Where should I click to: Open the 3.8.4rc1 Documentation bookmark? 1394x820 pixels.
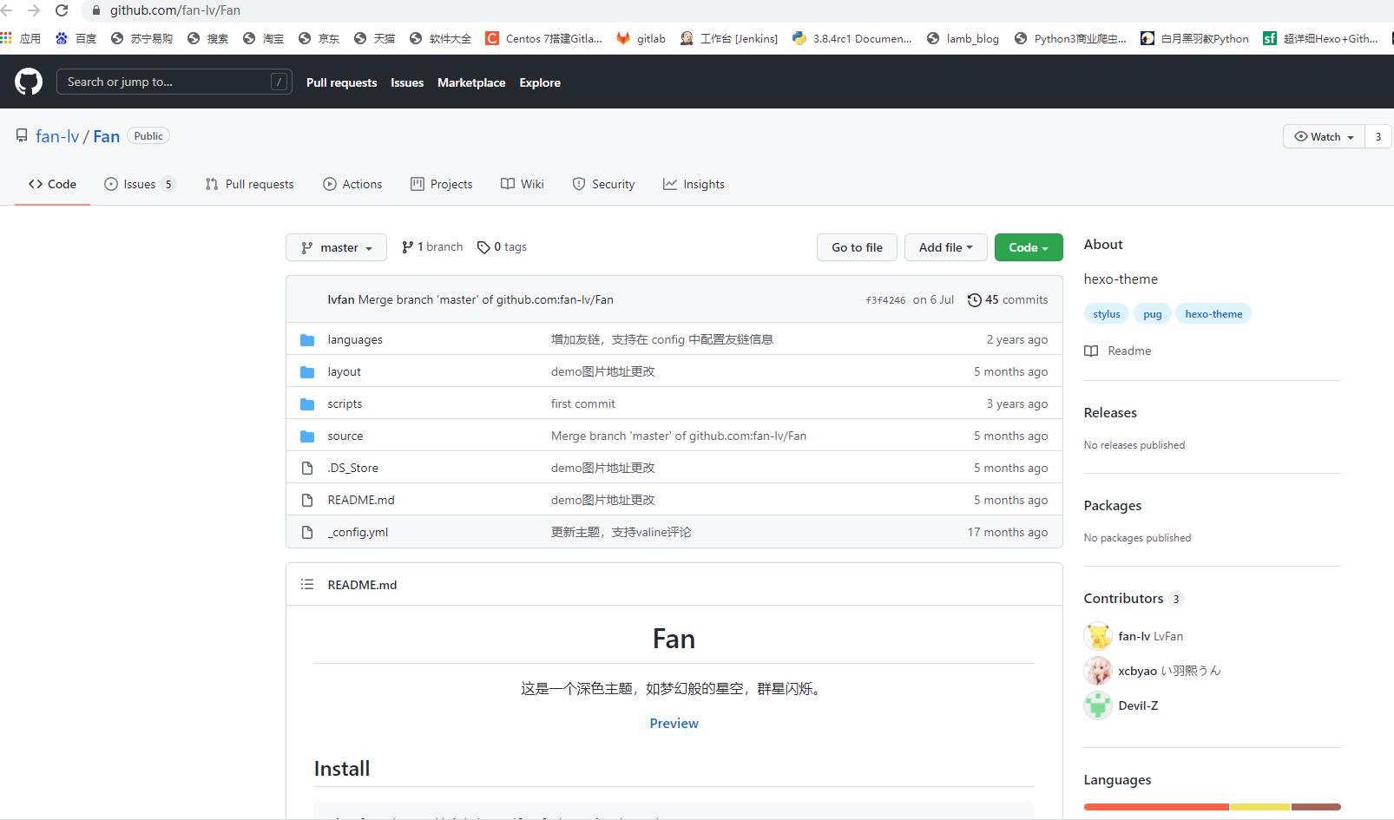tap(852, 38)
